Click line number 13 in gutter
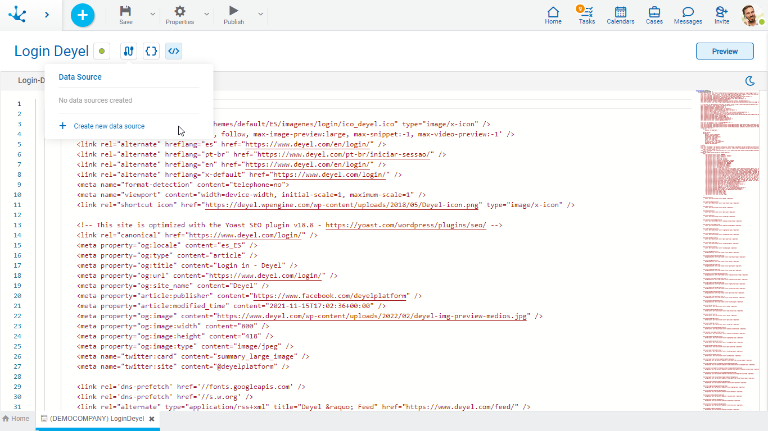Image resolution: width=768 pixels, height=431 pixels. pos(17,225)
